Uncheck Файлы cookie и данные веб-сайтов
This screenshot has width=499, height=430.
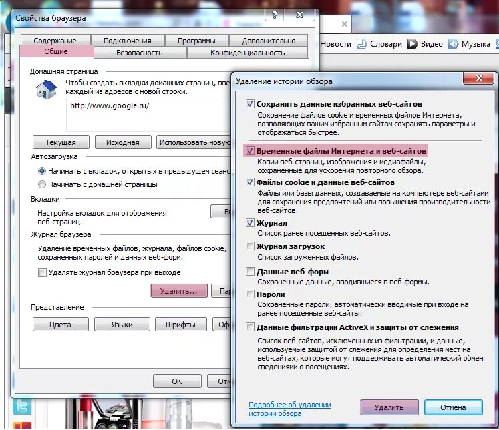(250, 182)
